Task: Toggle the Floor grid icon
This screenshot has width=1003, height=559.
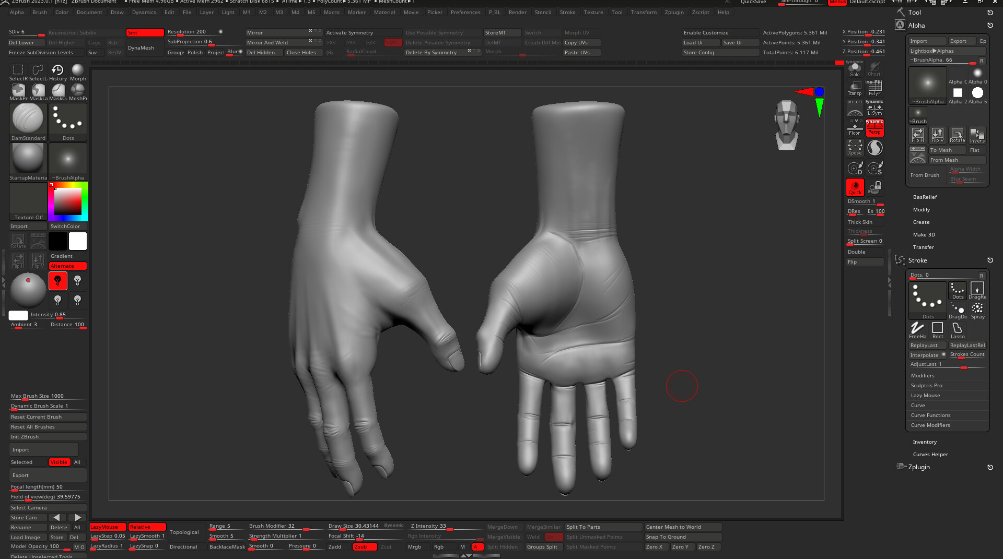Action: [855, 127]
